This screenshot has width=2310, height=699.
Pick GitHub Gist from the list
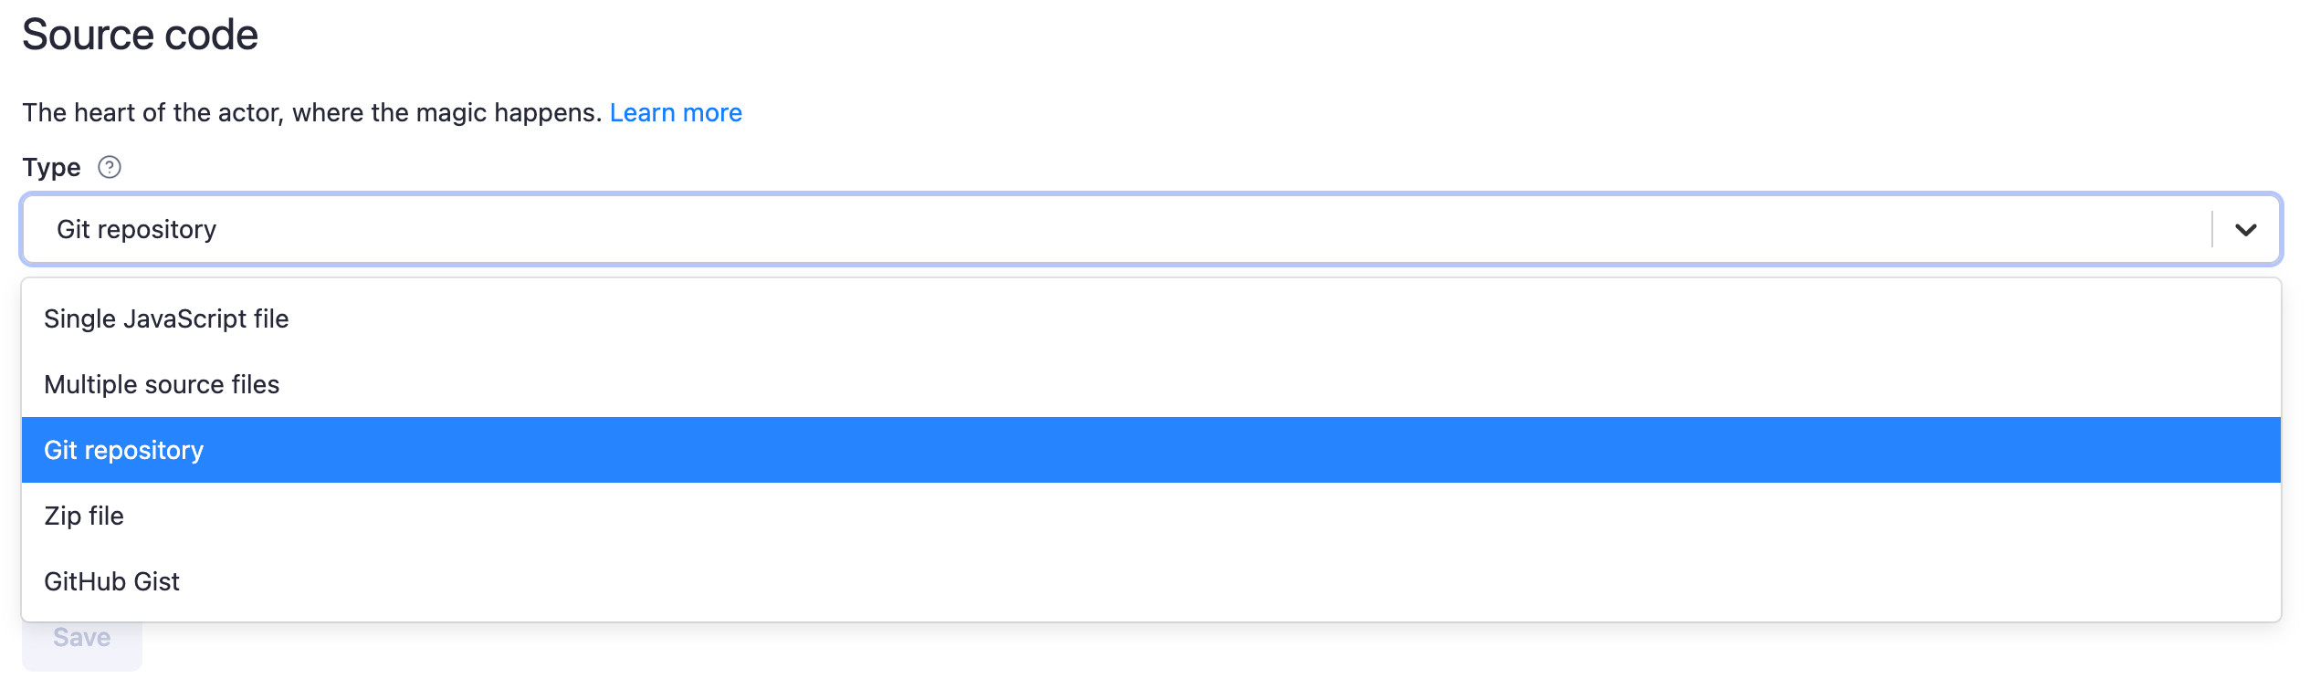111,581
